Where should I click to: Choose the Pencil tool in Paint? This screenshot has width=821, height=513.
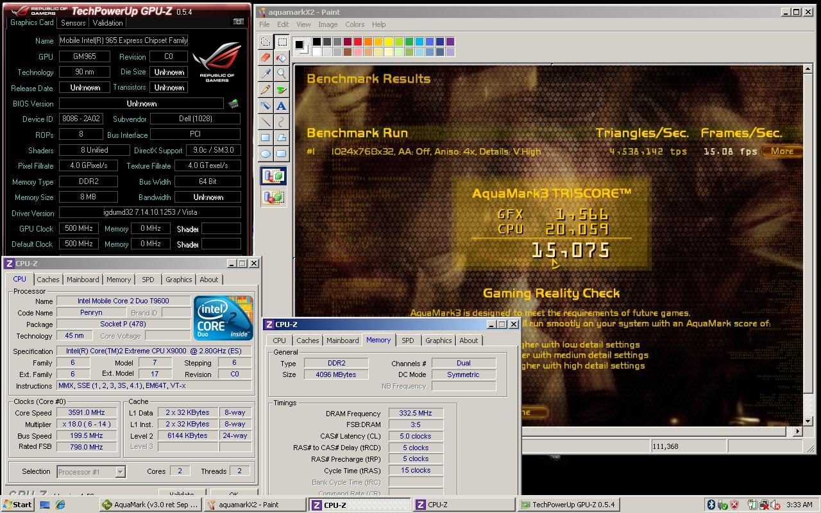(x=266, y=90)
